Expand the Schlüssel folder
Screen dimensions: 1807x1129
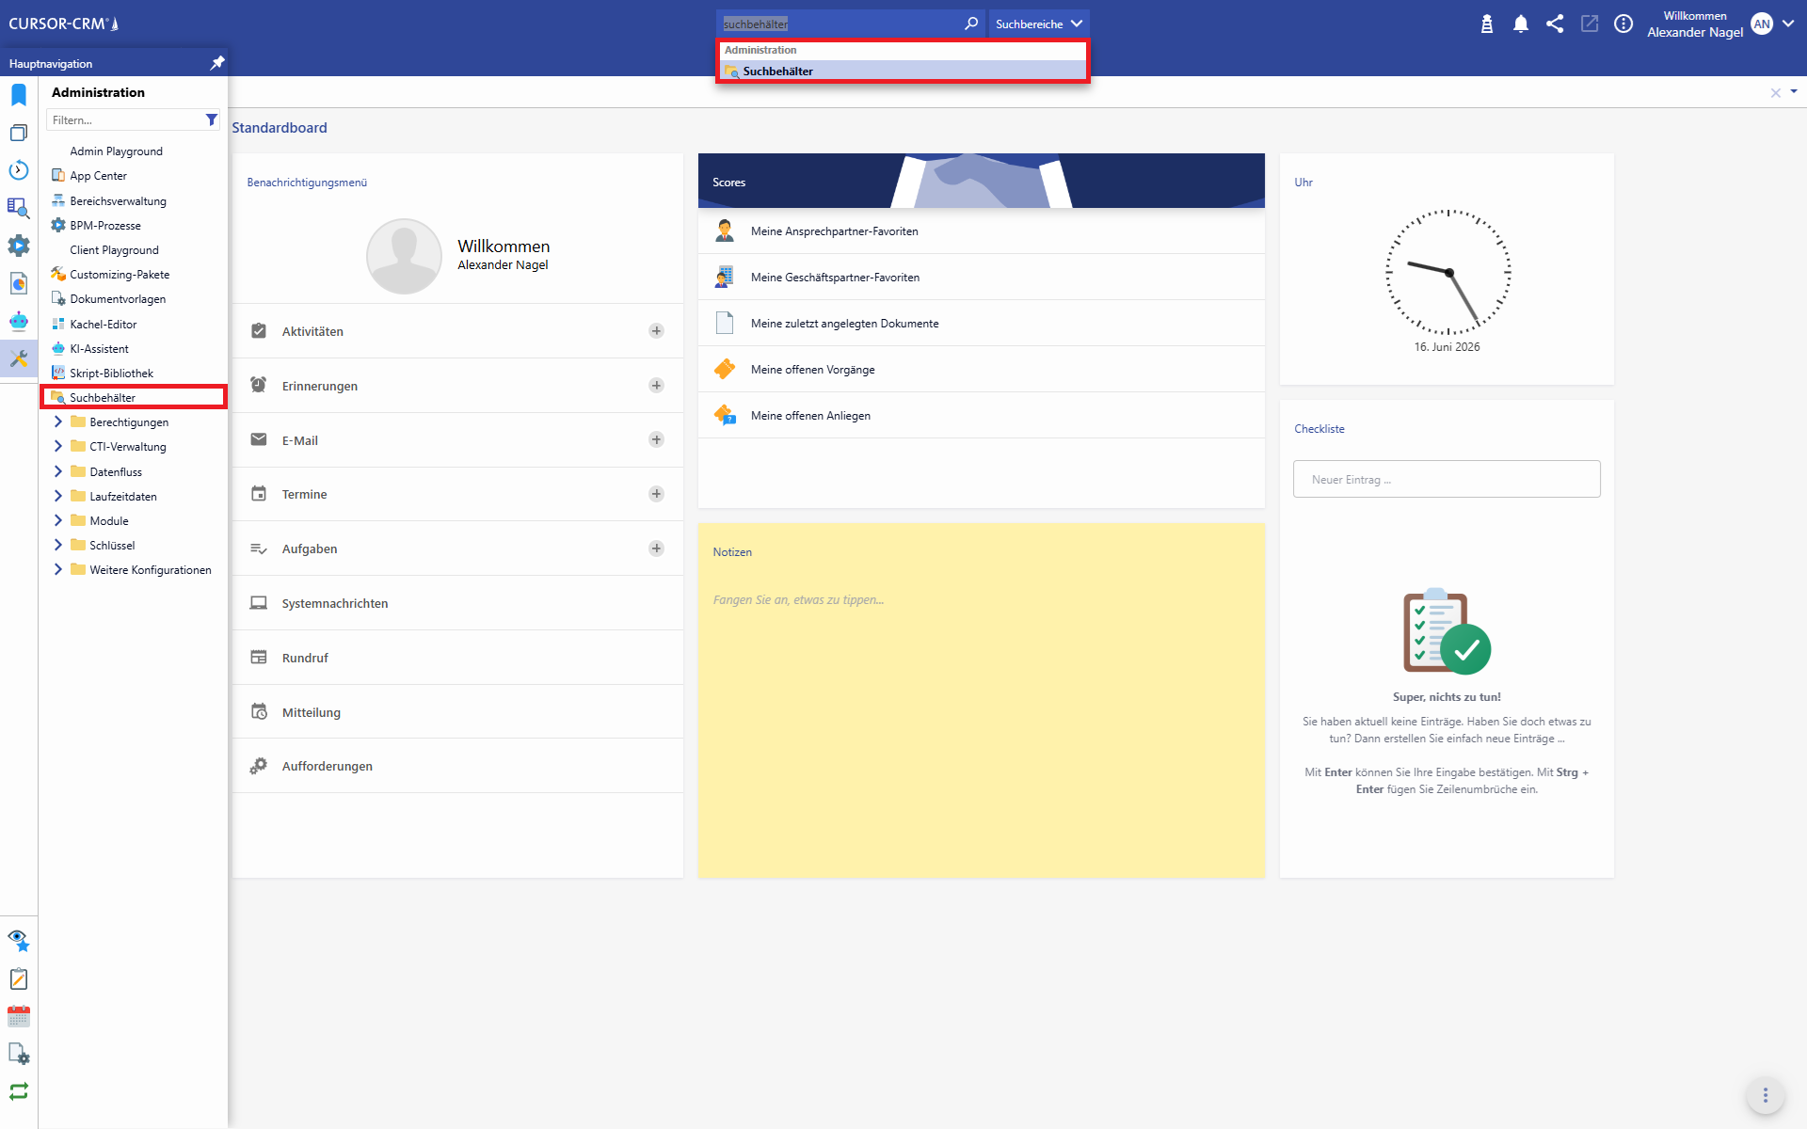[x=58, y=545]
